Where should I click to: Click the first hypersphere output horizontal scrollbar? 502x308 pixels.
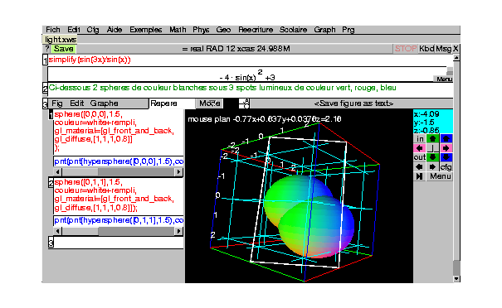[118, 172]
